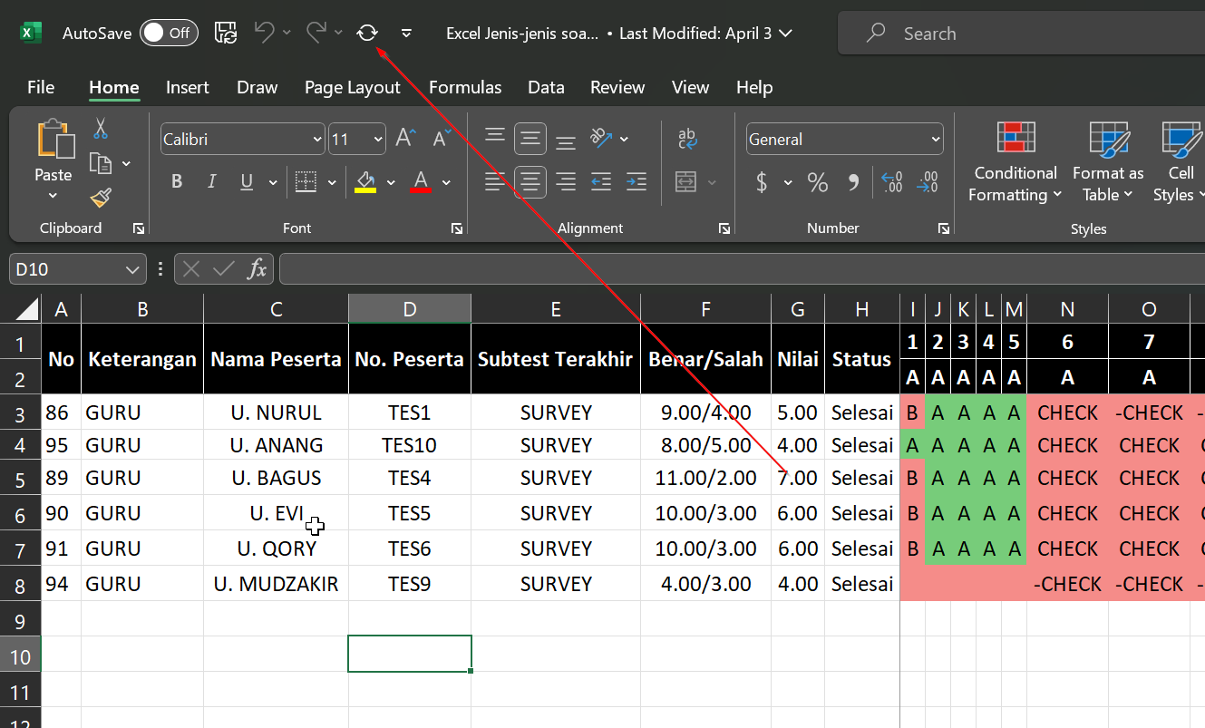
Task: Click Increase Decimal icon
Action: click(x=891, y=182)
